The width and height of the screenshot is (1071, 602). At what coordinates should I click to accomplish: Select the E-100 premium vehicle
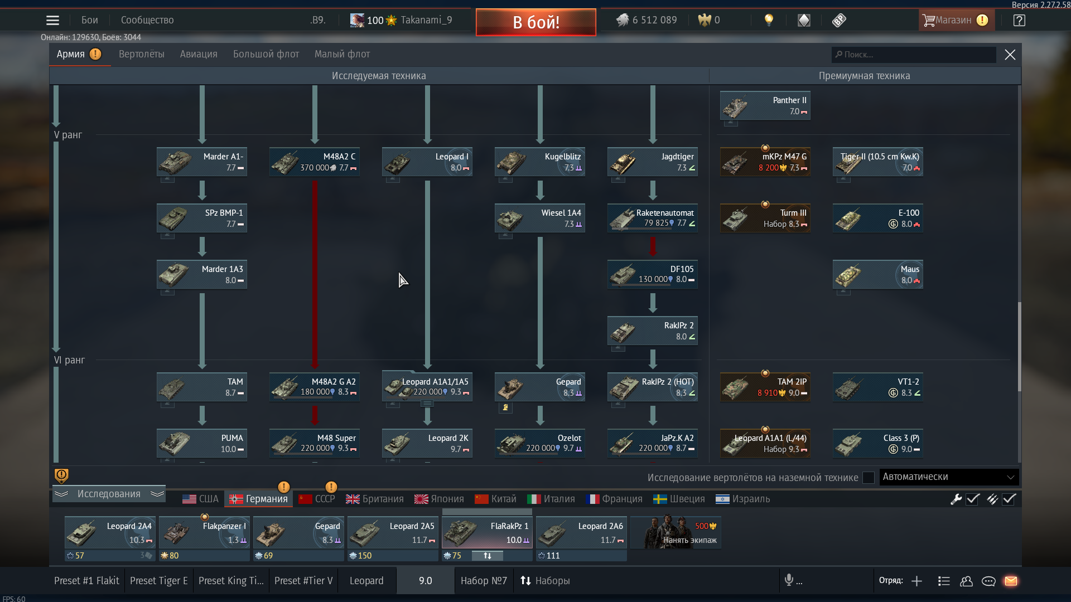877,218
